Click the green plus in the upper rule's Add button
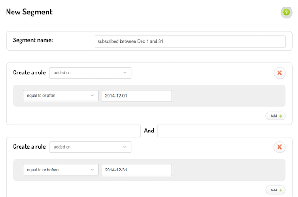Viewport: 298px width, 197px height. [281, 116]
